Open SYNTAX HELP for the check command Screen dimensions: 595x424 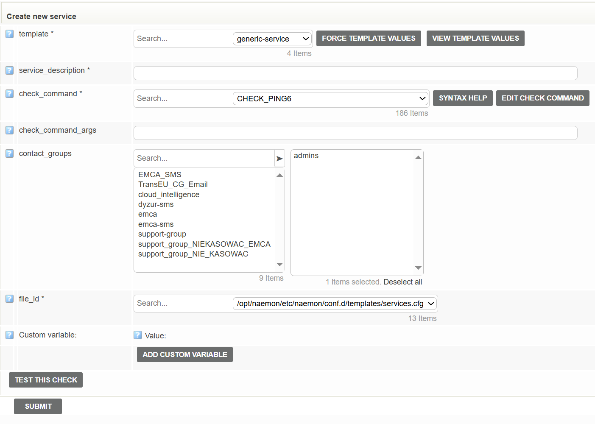(x=462, y=98)
